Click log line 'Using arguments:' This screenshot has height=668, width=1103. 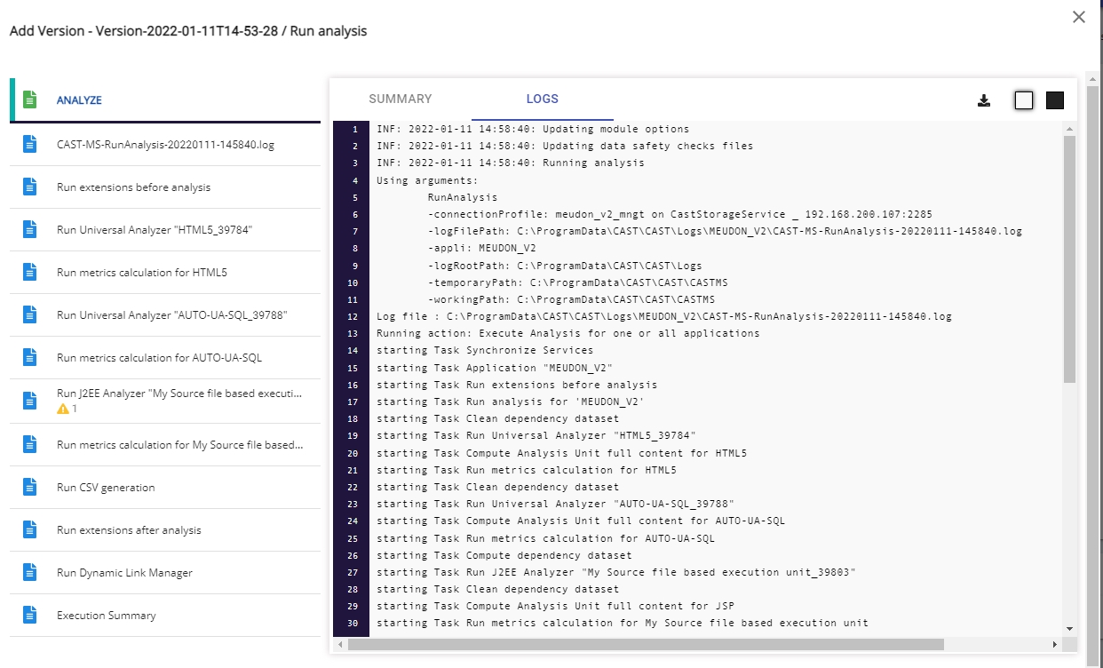click(427, 179)
